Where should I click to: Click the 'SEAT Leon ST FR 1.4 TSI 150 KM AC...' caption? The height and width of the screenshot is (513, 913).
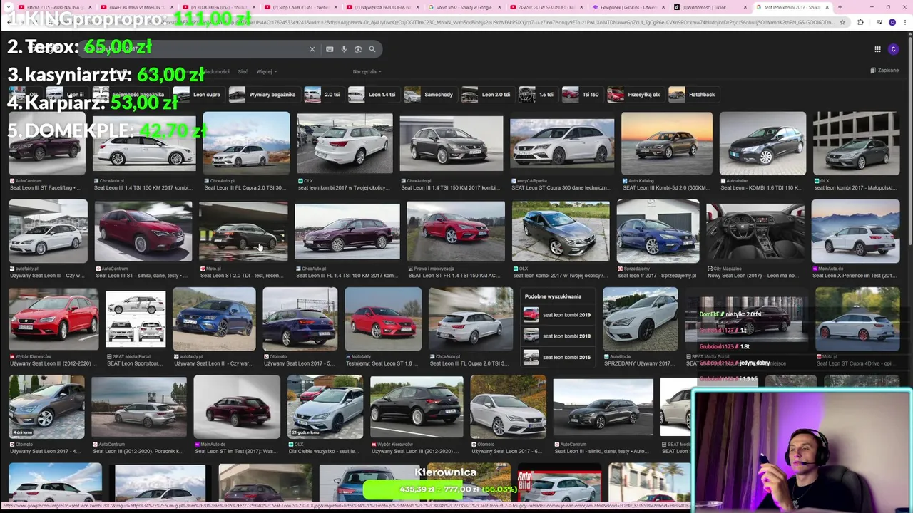(x=453, y=276)
